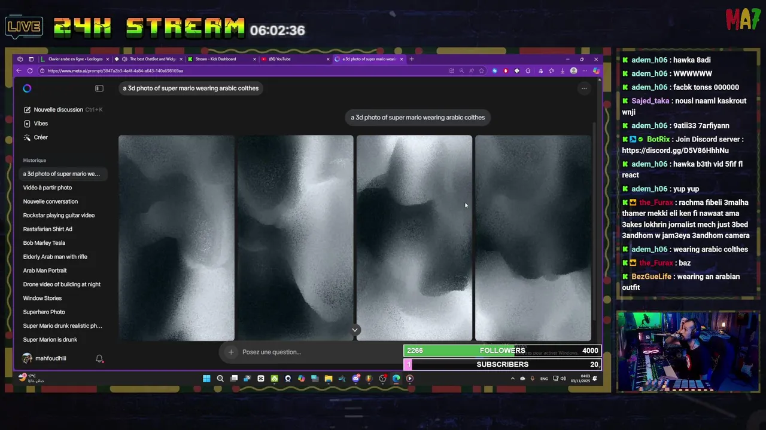Open browser profile avatar
Image resolution: width=766 pixels, height=430 pixels.
(x=574, y=70)
